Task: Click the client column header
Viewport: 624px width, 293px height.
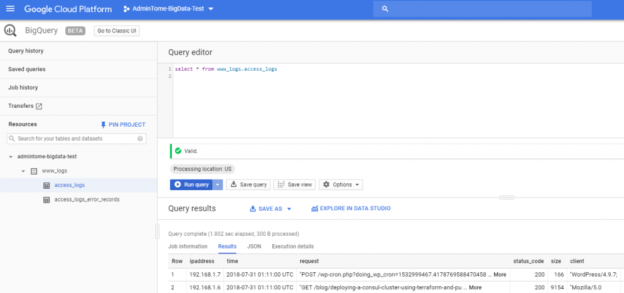Action: point(577,261)
